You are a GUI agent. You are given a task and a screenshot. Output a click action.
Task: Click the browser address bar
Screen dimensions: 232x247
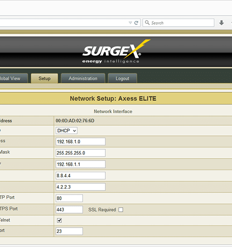pyautogui.click(x=70, y=23)
